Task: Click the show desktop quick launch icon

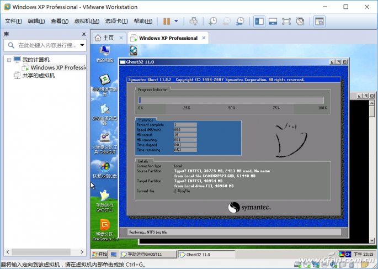Action: tap(114, 254)
